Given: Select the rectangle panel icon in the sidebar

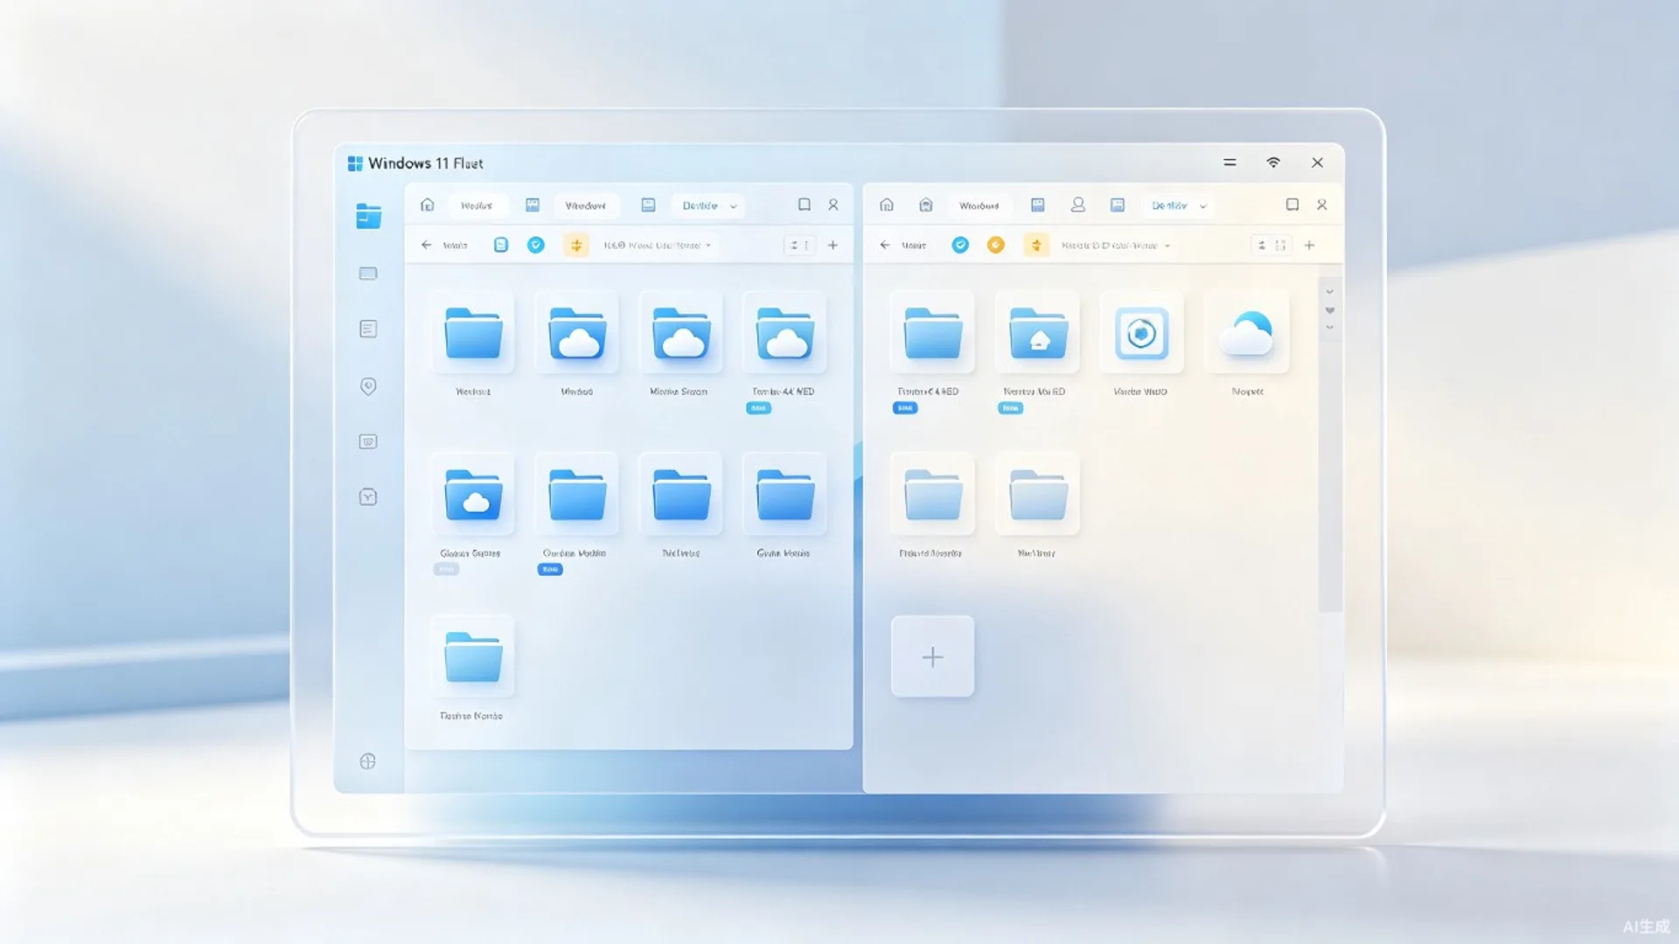Looking at the screenshot, I should click(368, 274).
